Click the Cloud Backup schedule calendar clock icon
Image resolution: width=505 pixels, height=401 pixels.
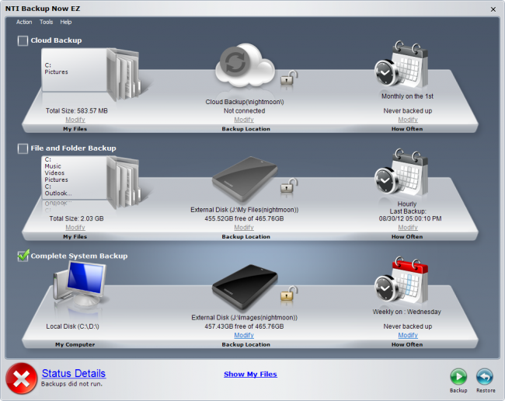[x=402, y=64]
